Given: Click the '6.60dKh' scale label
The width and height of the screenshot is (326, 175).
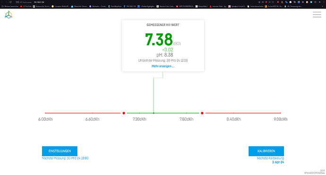Looking at the screenshot, I should [x=92, y=119].
